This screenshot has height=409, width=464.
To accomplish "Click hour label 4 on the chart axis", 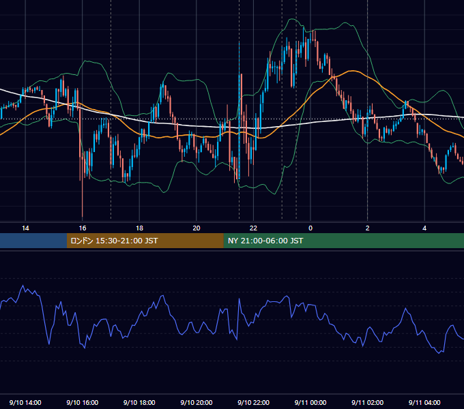I will 424,228.
